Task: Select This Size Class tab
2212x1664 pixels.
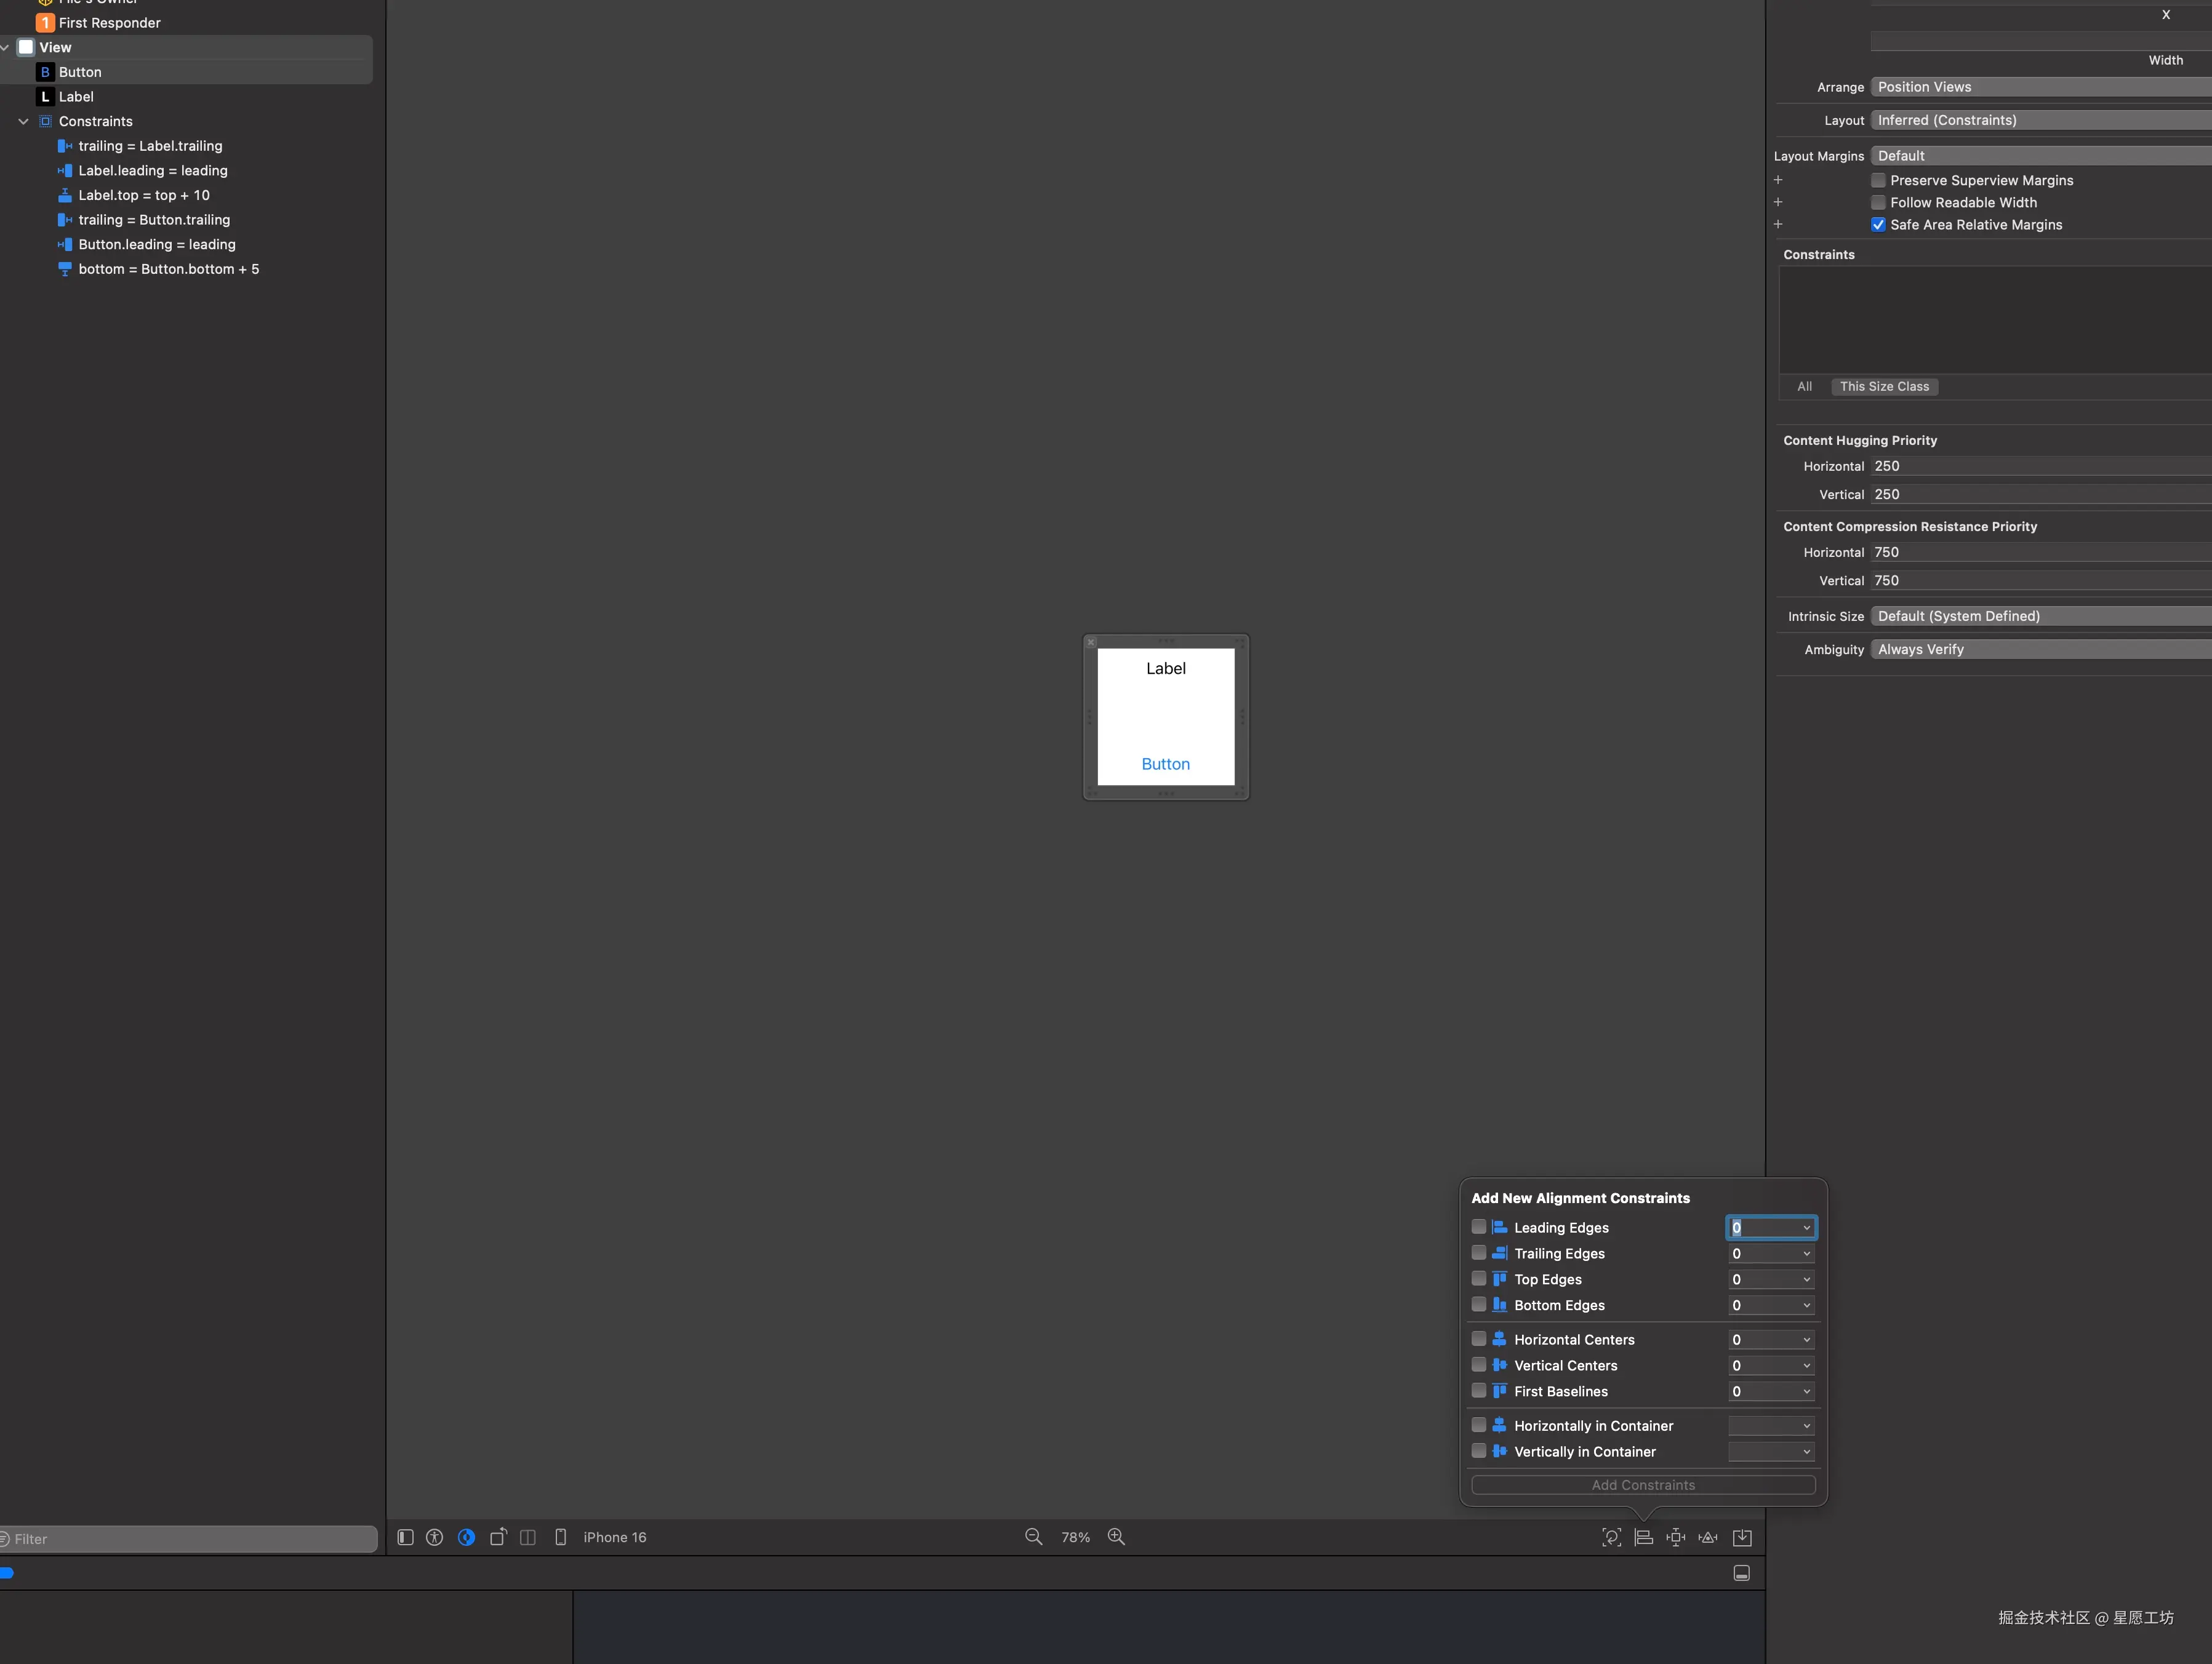Action: 1884,387
